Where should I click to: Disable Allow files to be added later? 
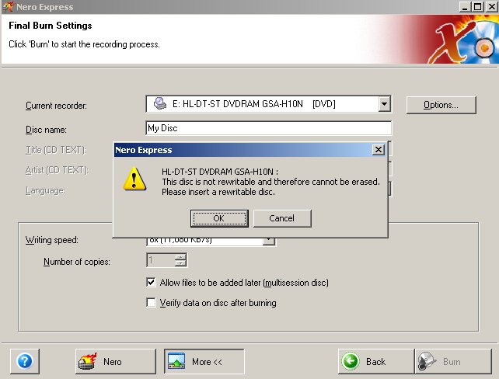click(152, 283)
